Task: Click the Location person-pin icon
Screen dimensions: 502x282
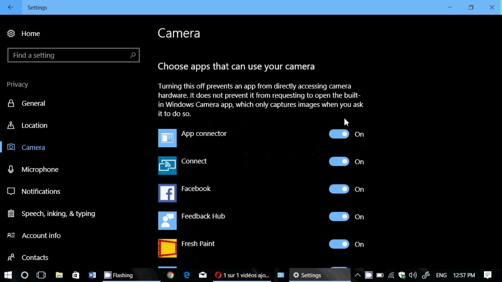Action: click(11, 125)
